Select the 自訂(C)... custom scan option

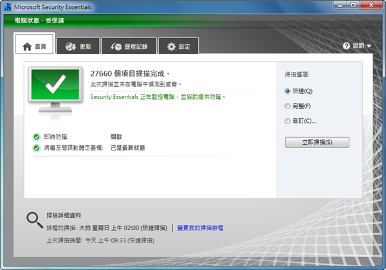pyautogui.click(x=300, y=121)
